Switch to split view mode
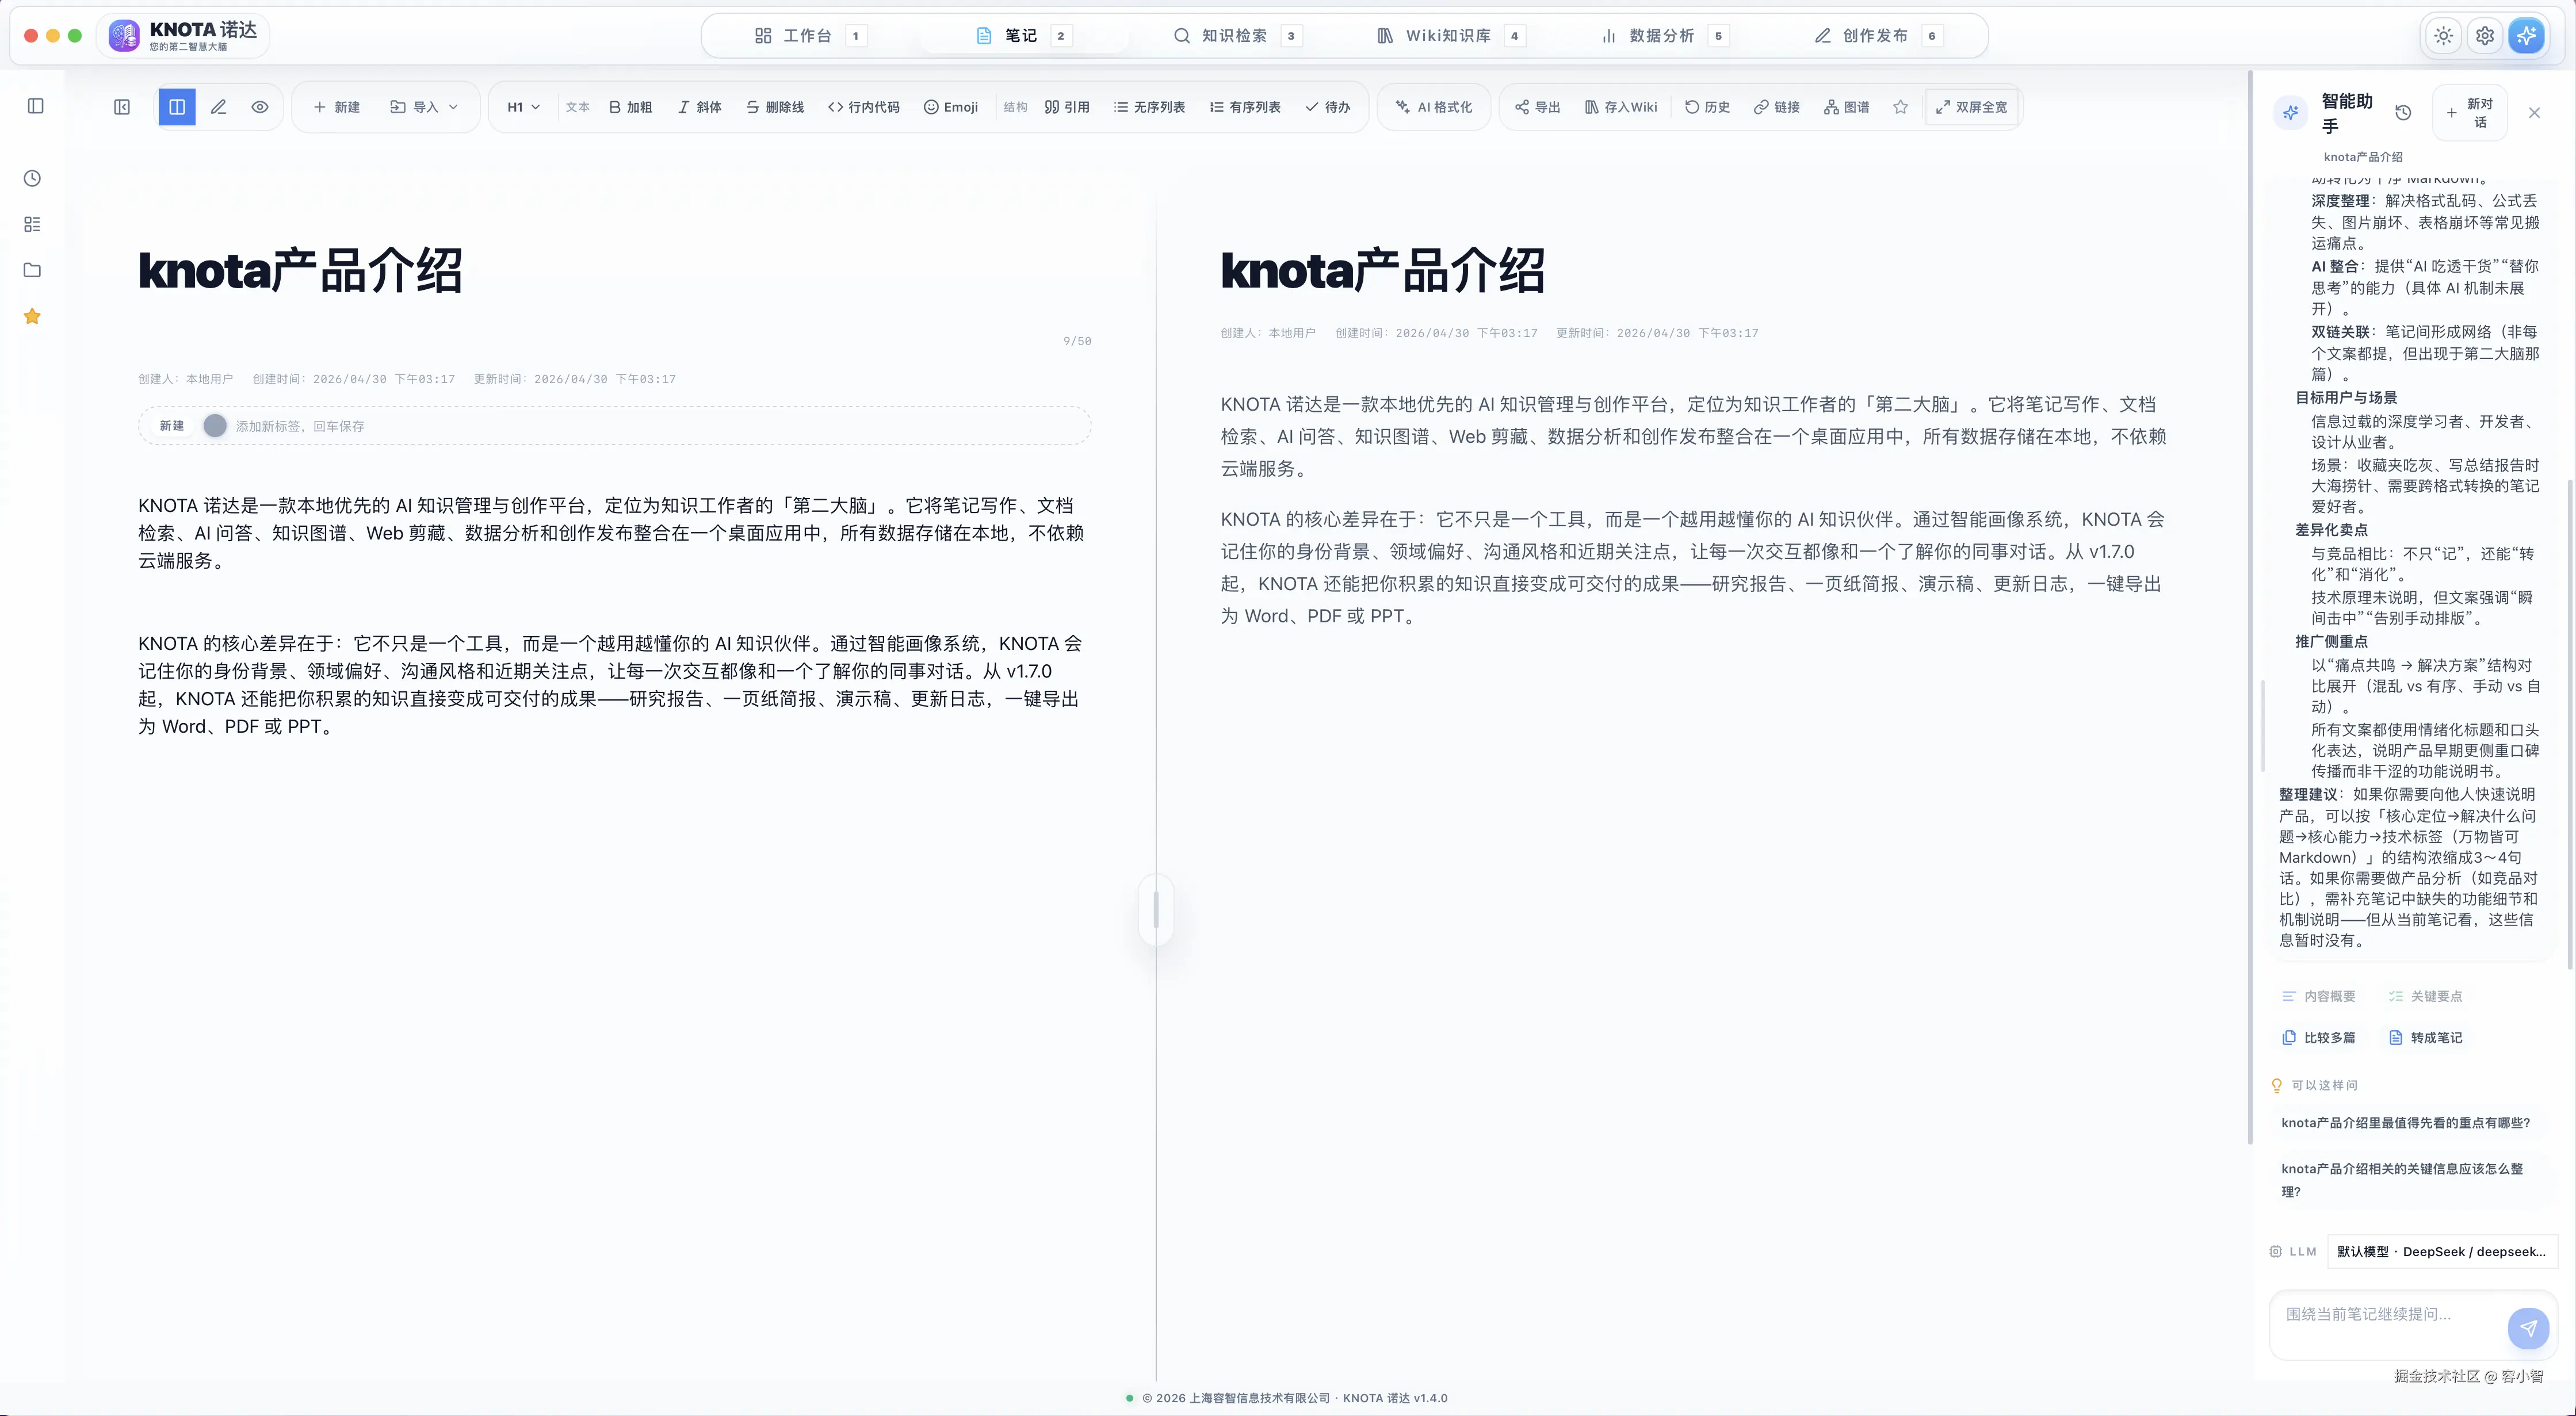 pos(177,107)
